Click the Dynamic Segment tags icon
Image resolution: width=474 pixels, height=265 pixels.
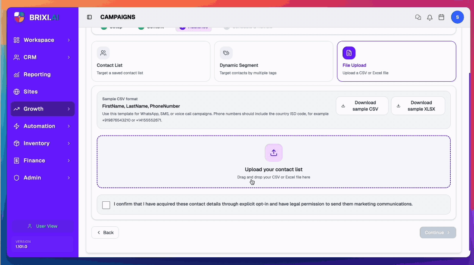pyautogui.click(x=226, y=53)
